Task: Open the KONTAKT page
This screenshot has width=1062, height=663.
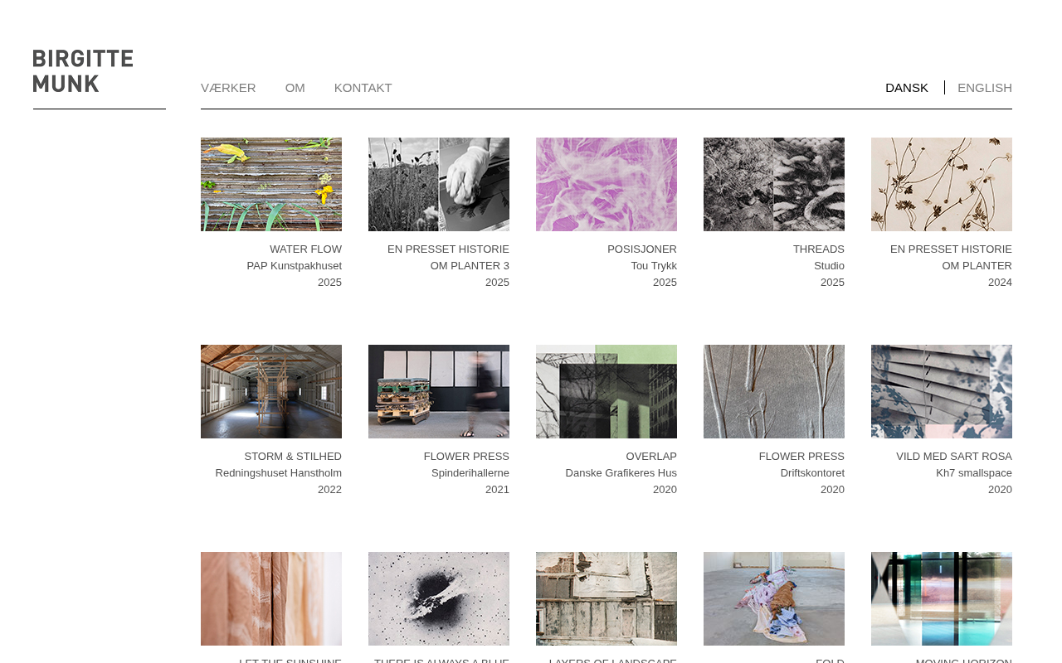Action: [363, 88]
